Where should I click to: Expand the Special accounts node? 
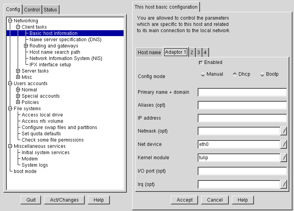coord(18,96)
